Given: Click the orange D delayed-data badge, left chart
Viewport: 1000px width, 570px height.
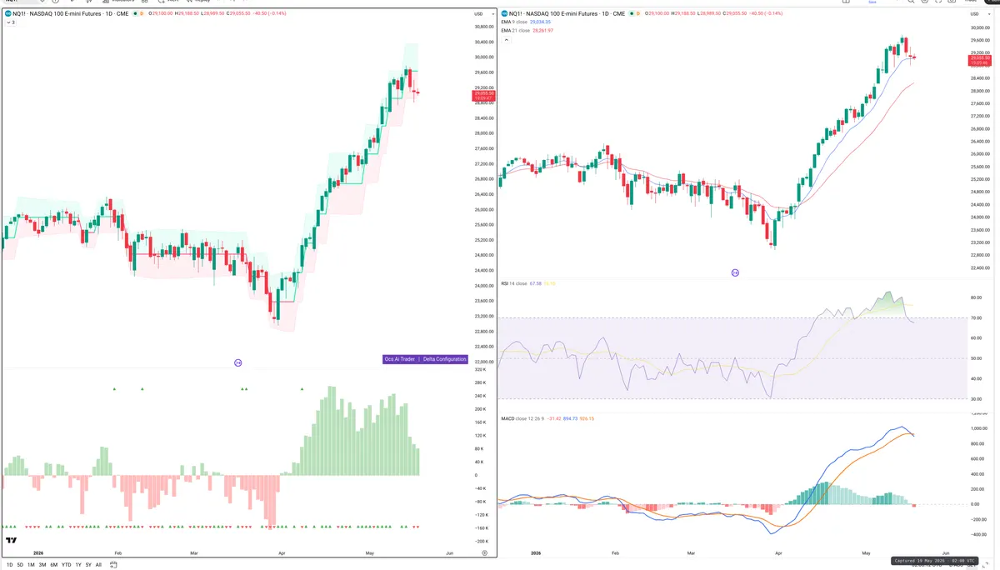Looking at the screenshot, I should [141, 13].
